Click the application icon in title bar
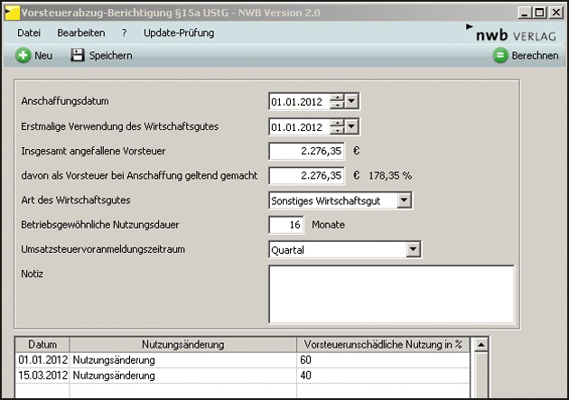This screenshot has width=569, height=400. [10, 11]
